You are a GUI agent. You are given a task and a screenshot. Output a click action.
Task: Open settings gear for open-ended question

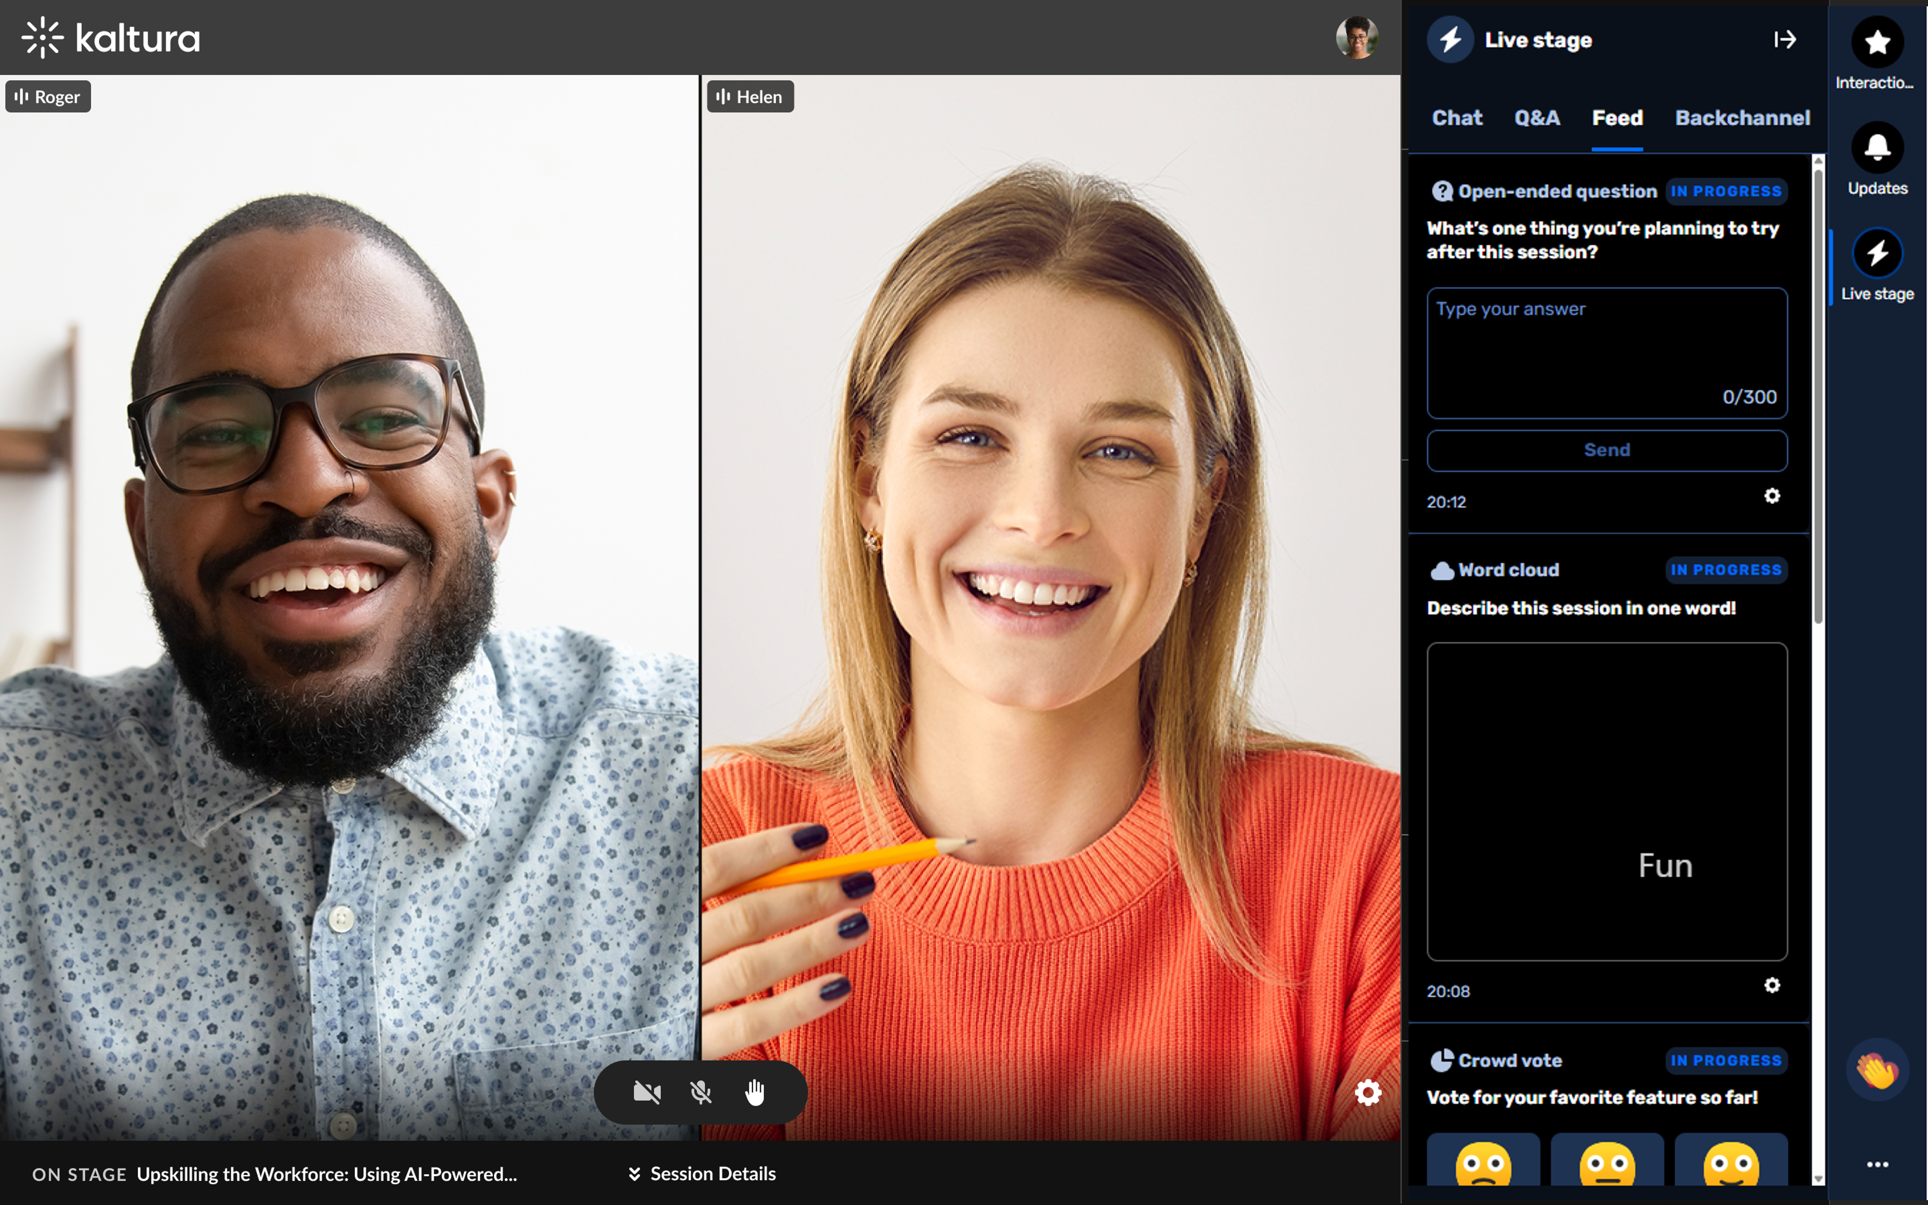[1771, 497]
